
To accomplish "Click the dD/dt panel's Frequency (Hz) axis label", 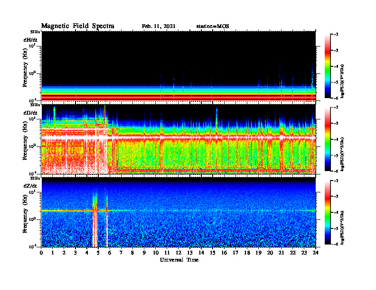I will pyautogui.click(x=25, y=141).
